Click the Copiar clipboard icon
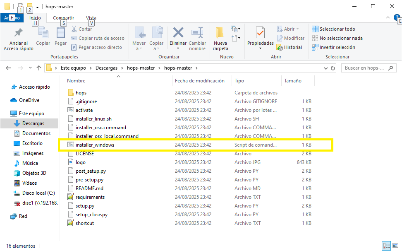Viewport: 402px width, 251px height. [43, 36]
